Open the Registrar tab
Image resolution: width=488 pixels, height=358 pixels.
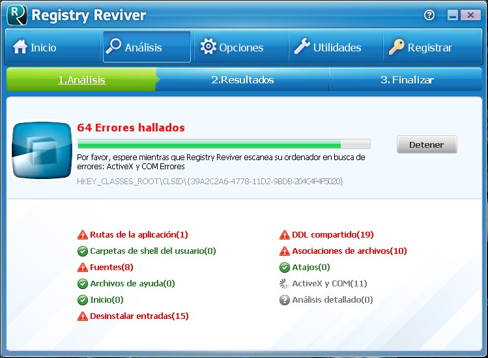432,47
